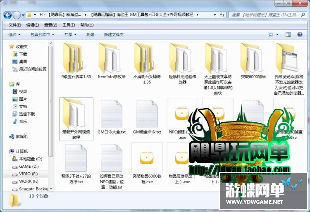Click the search magnifier icon
Image resolution: width=310 pixels, height=212 pixels.
pos(303,15)
